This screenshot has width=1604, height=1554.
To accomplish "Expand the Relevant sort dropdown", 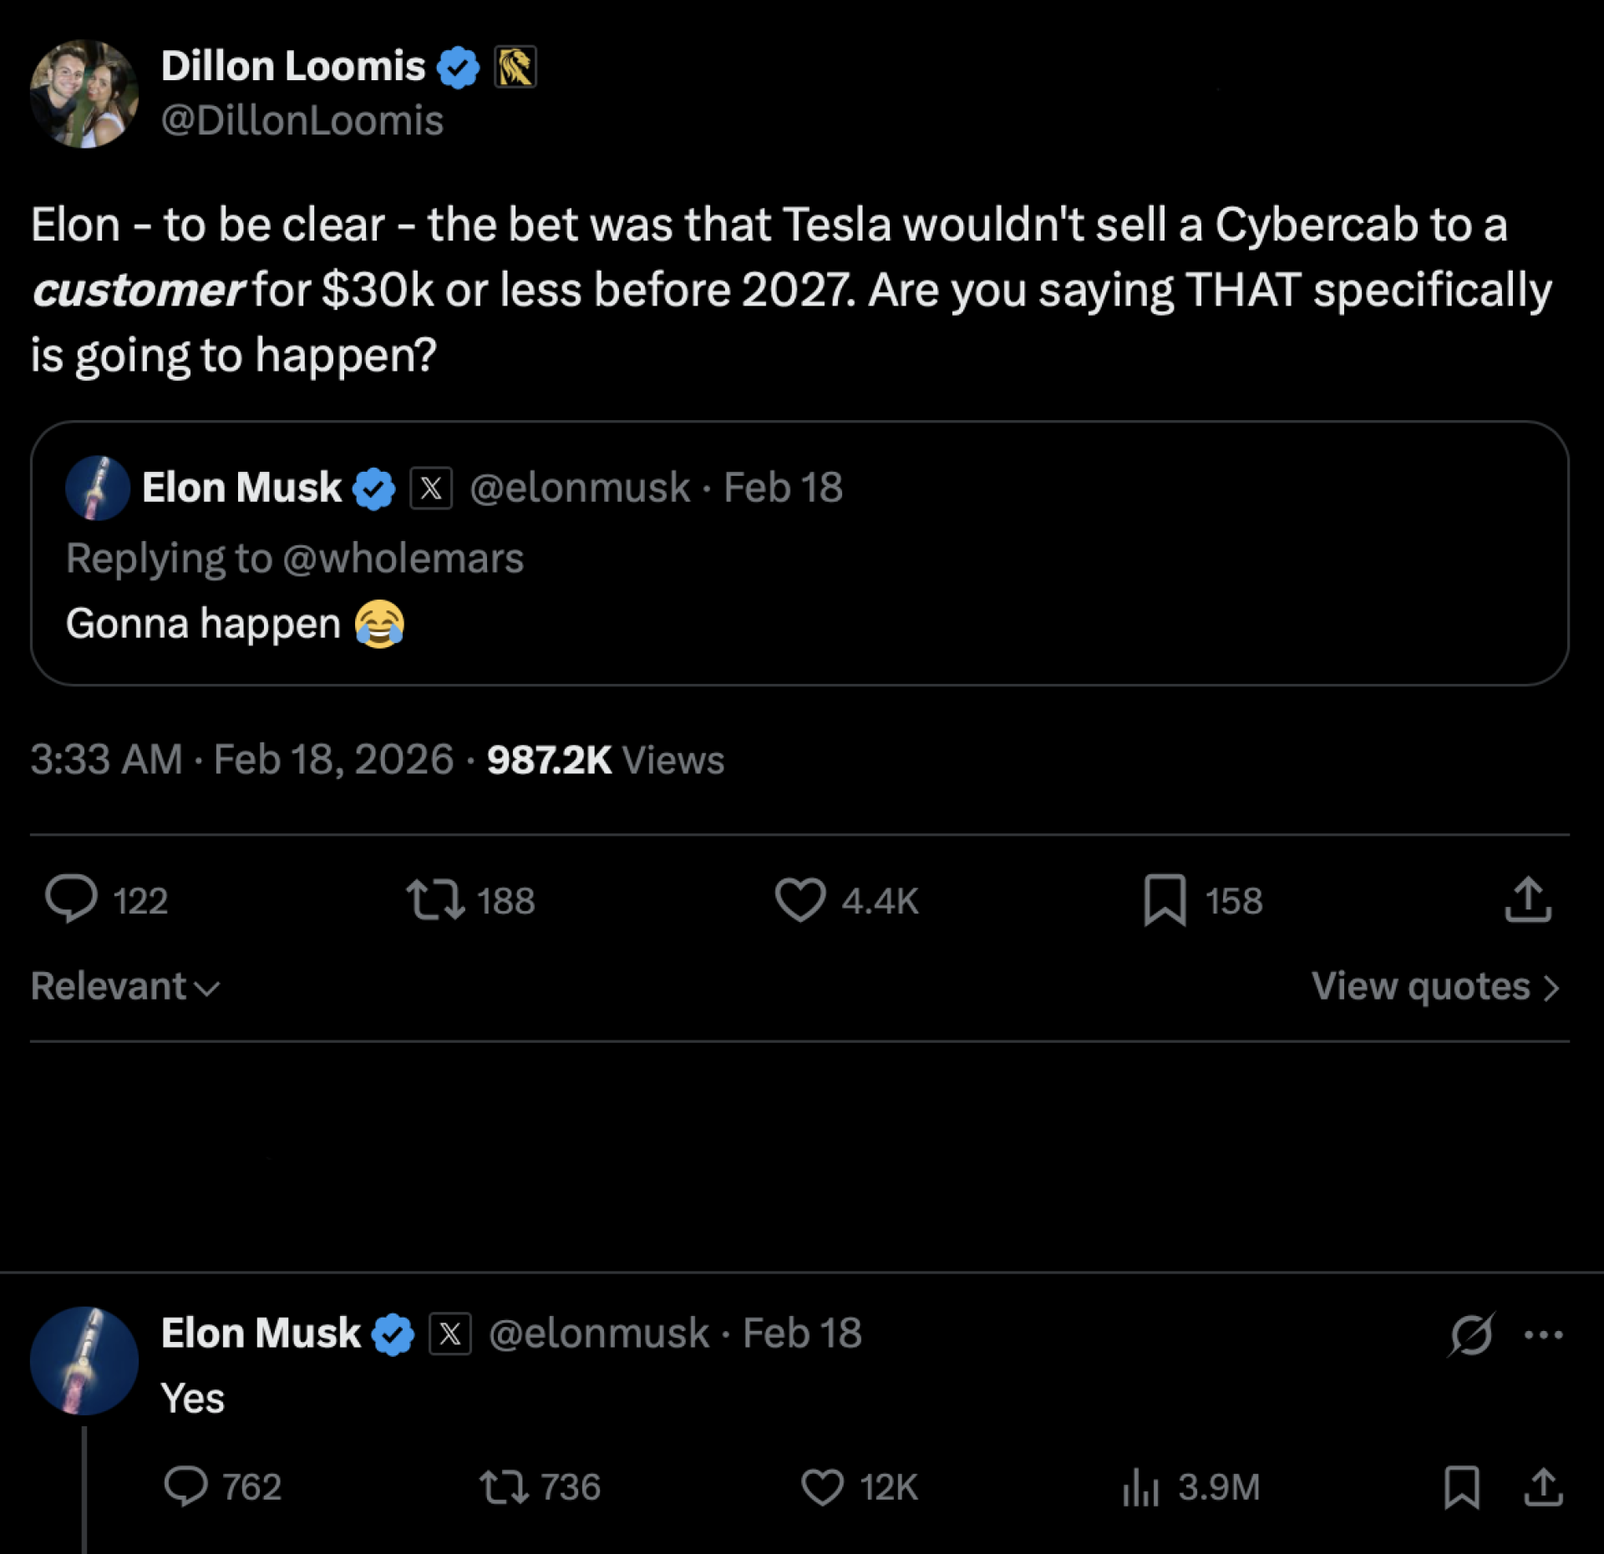I will (125, 986).
